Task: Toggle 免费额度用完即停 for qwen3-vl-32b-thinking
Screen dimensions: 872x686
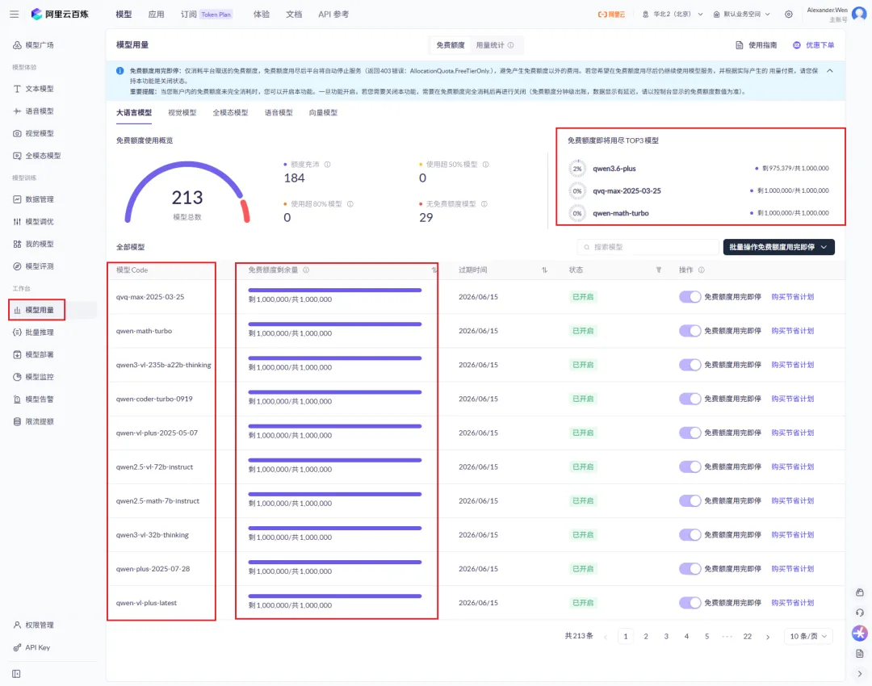Action: click(690, 535)
